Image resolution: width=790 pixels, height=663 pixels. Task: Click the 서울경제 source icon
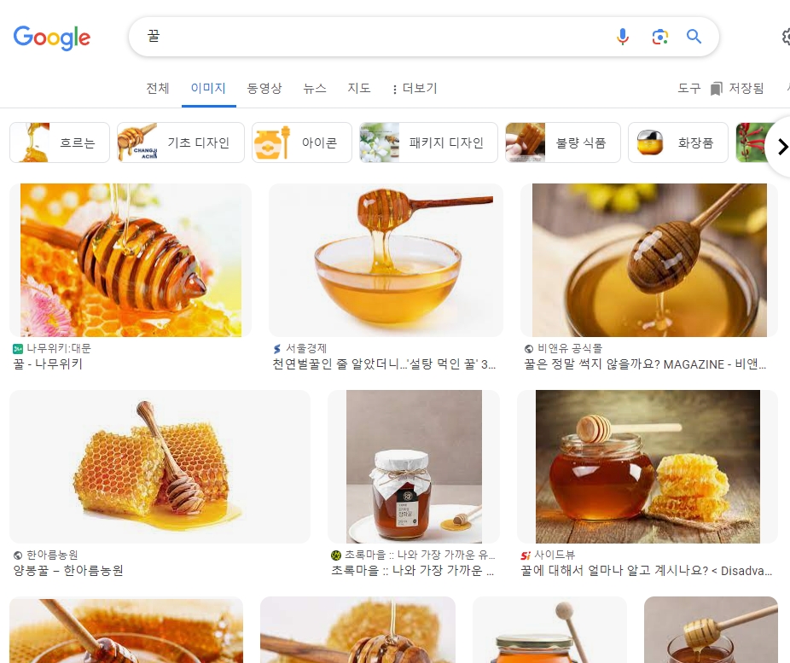coord(274,348)
